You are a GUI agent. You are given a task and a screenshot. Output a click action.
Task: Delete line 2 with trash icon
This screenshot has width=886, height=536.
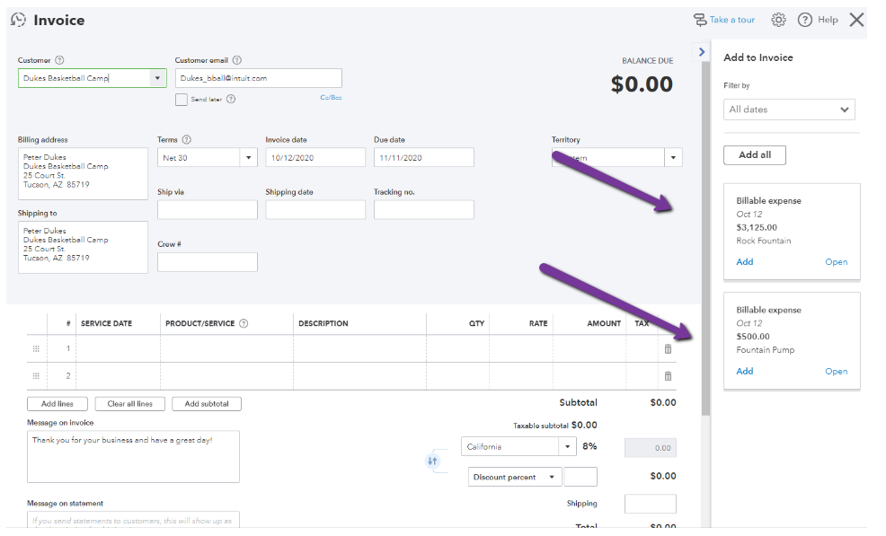[668, 376]
